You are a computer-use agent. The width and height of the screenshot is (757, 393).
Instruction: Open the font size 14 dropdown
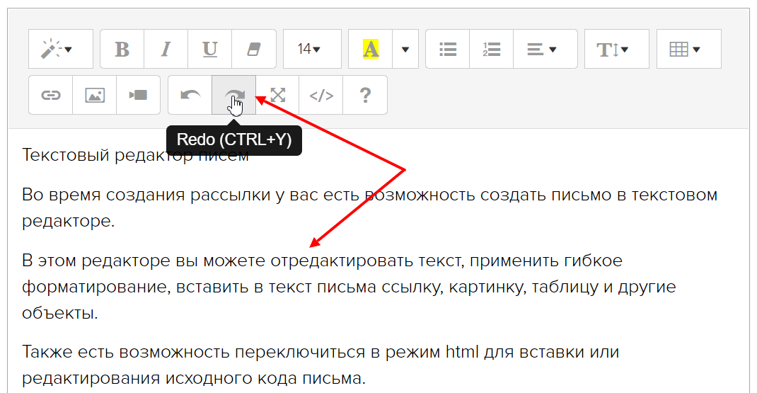point(311,49)
